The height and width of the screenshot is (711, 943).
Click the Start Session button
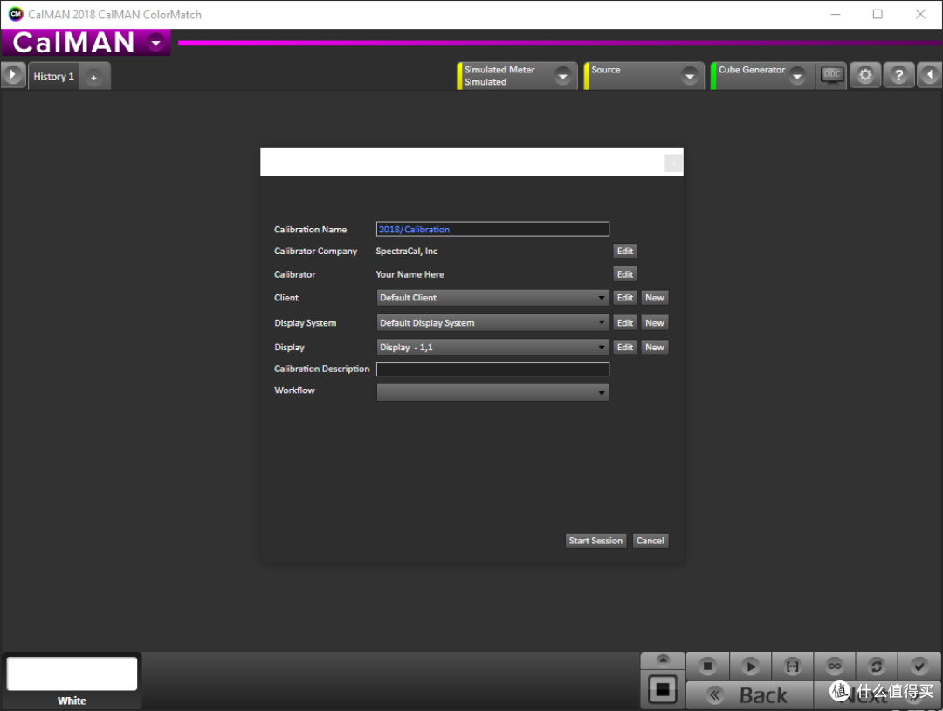pos(595,541)
